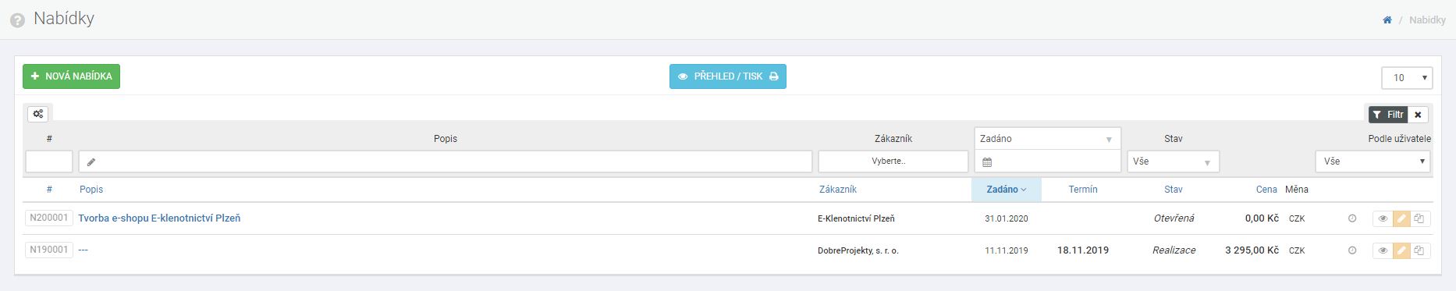The width and height of the screenshot is (1456, 291).
Task: Open the Stav filter dropdown
Action: 1174,161
